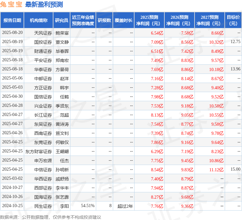
Task: Click the 11.12亿 net profit forecast
Action: point(216,170)
